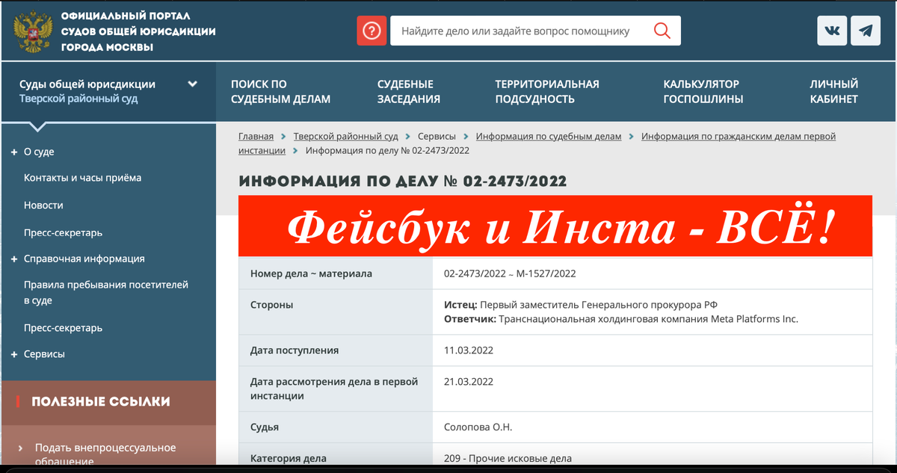The width and height of the screenshot is (897, 473).
Task: Click the date value '21.03.2022'
Action: (469, 382)
